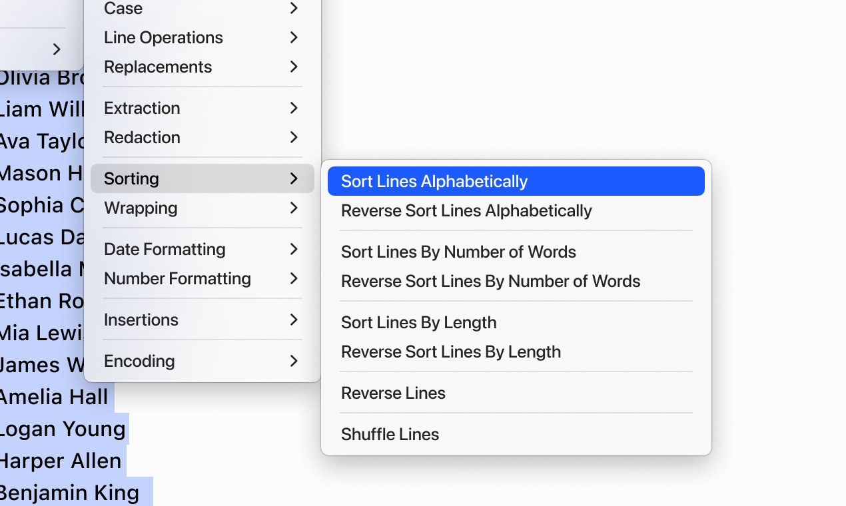Choose Reverse Sort Lines By Length
The image size is (846, 506).
click(x=516, y=352)
